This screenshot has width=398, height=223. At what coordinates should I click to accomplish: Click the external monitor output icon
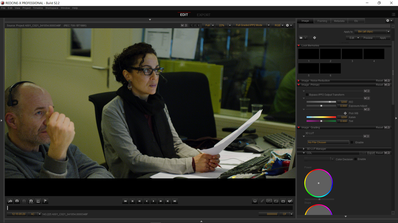coord(255,201)
